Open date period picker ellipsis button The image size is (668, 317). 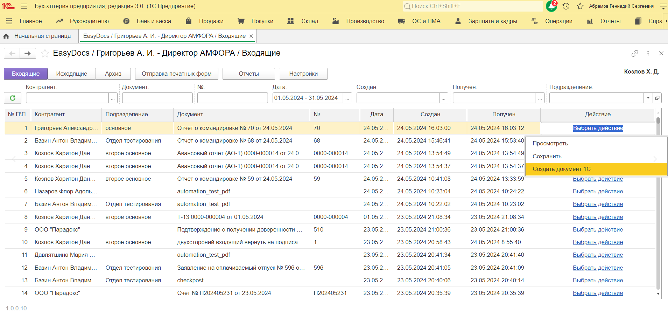click(x=347, y=98)
